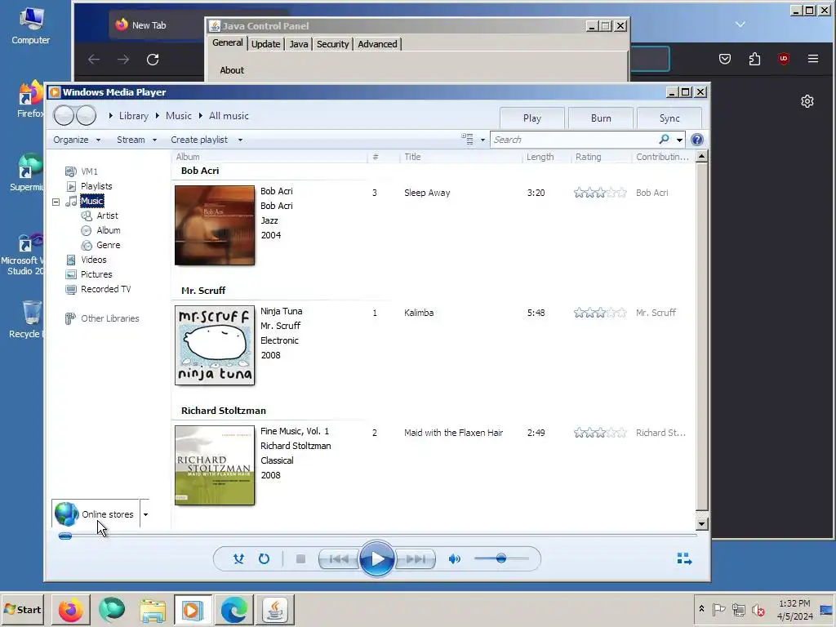Adjust the volume slider
Viewport: 836px width, 627px height.
[501, 558]
